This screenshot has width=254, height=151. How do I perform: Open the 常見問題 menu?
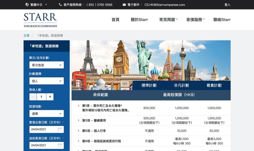(168, 20)
